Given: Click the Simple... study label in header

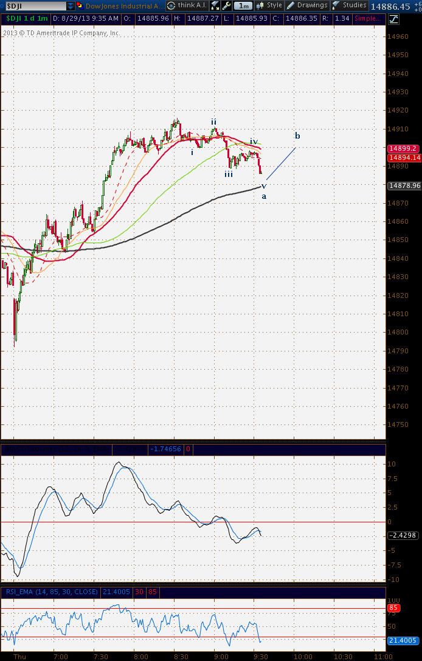Looking at the screenshot, I should pyautogui.click(x=368, y=19).
